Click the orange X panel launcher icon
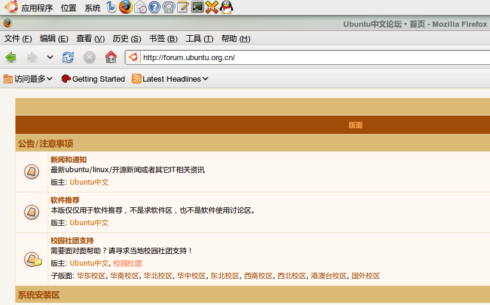This screenshot has width=490, height=305. click(x=211, y=7)
